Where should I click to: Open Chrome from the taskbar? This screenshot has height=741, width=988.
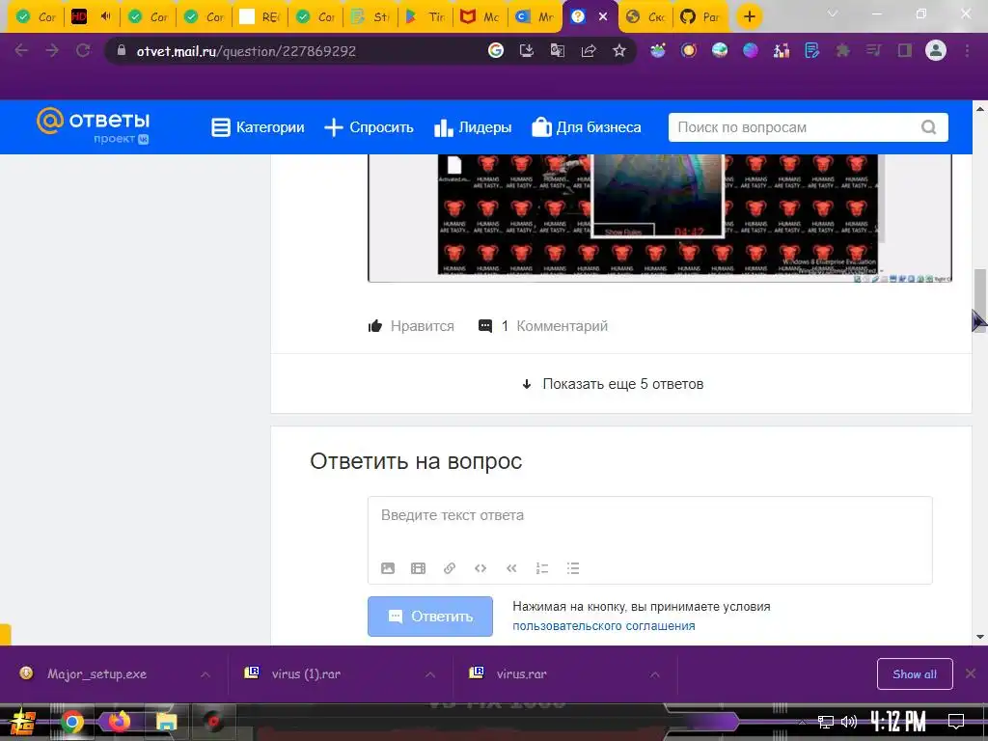71,722
